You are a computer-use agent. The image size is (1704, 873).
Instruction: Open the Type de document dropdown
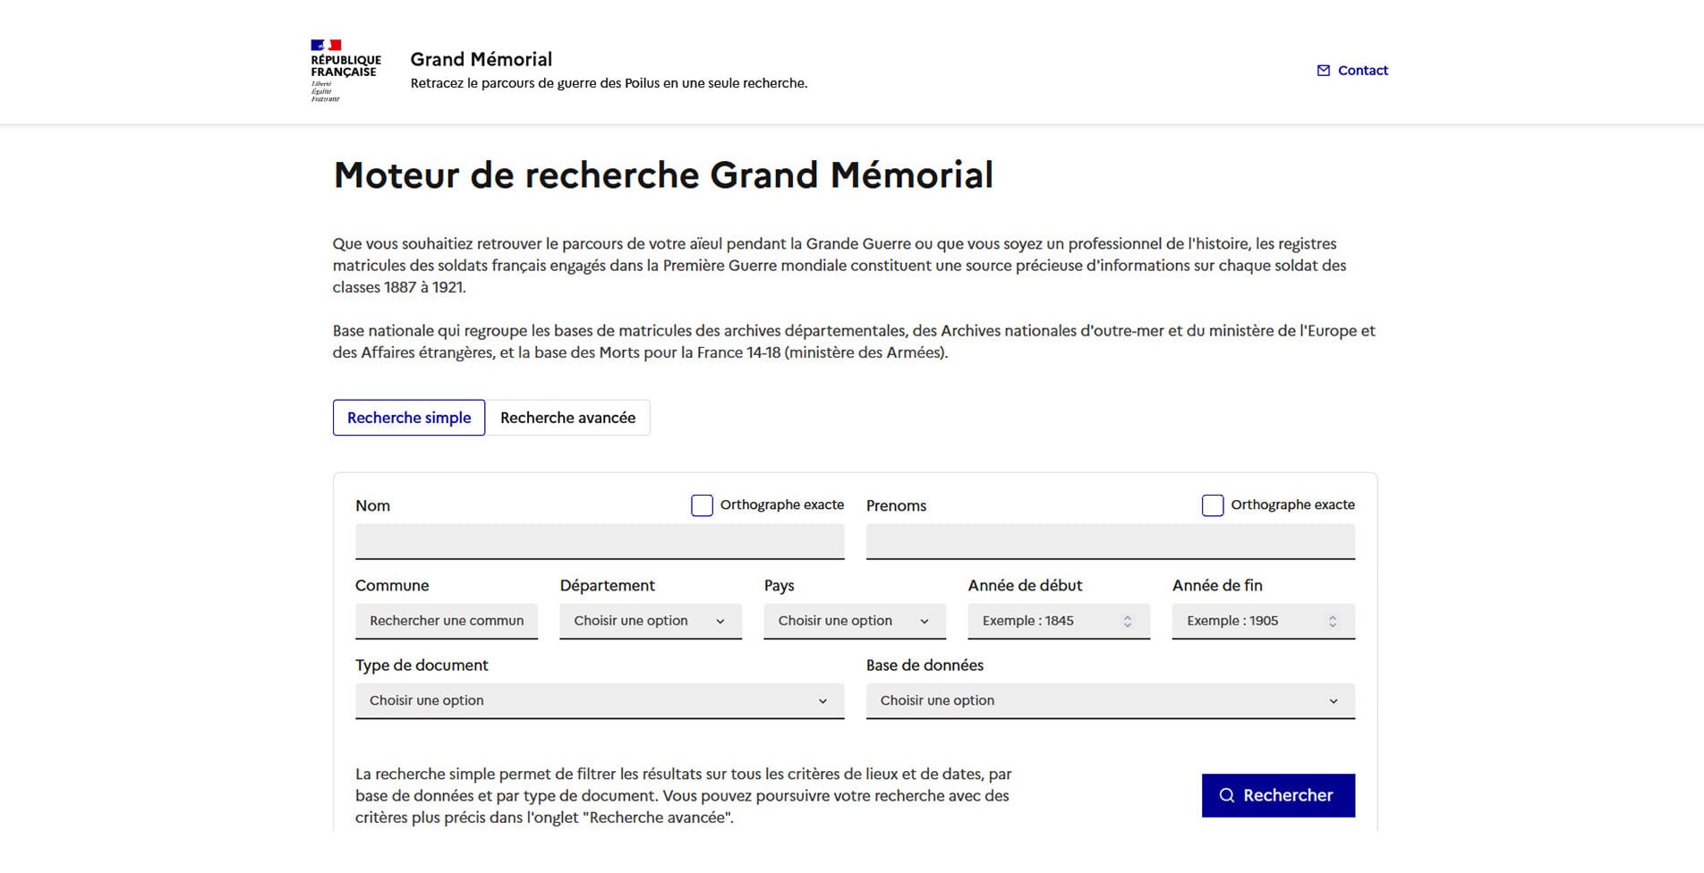tap(600, 700)
